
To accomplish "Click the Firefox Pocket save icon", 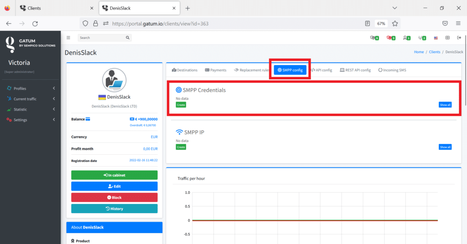I will (x=445, y=24).
